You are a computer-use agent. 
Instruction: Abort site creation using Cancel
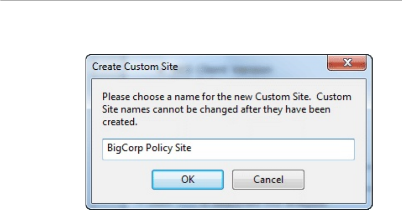coord(268,180)
